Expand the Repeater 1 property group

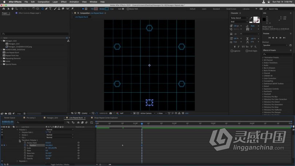coord(17,161)
